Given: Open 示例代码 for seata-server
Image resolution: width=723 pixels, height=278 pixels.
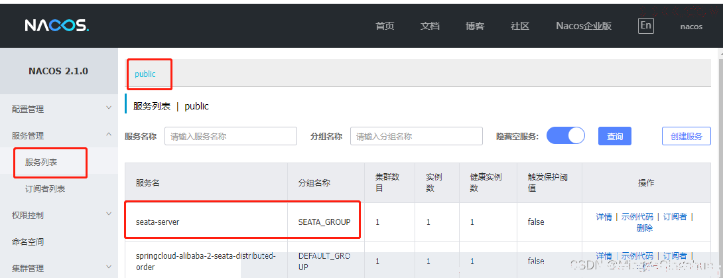Looking at the screenshot, I should tap(637, 217).
